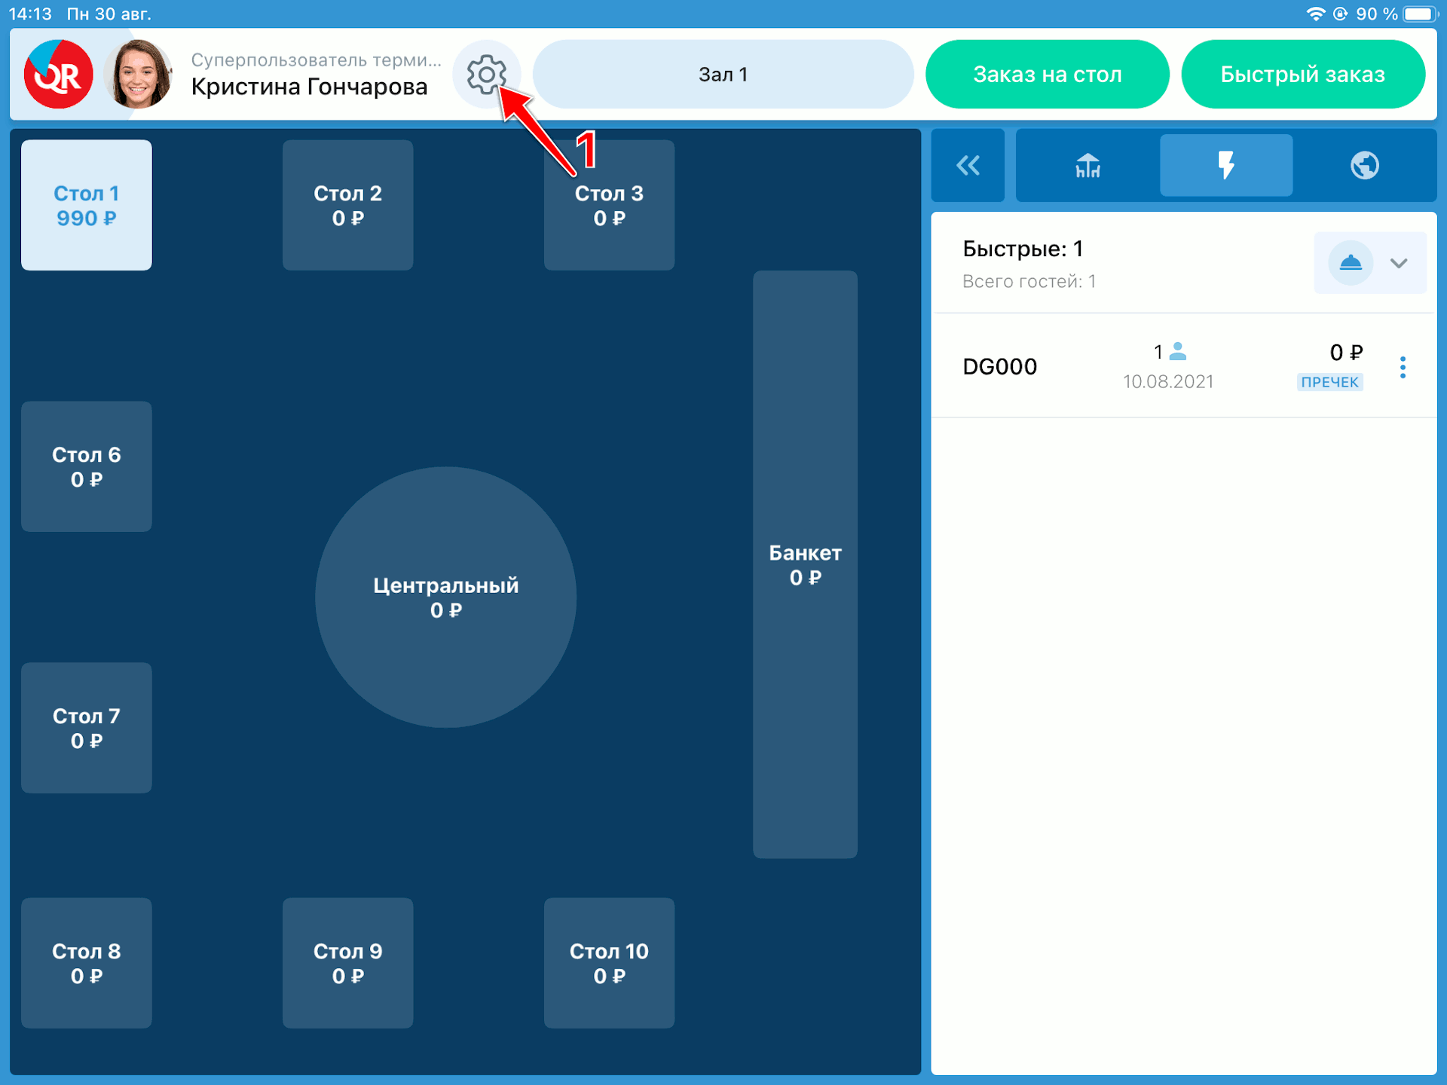The height and width of the screenshot is (1085, 1447).
Task: Click the ПРЕЧЕК status badge
Action: click(1329, 382)
